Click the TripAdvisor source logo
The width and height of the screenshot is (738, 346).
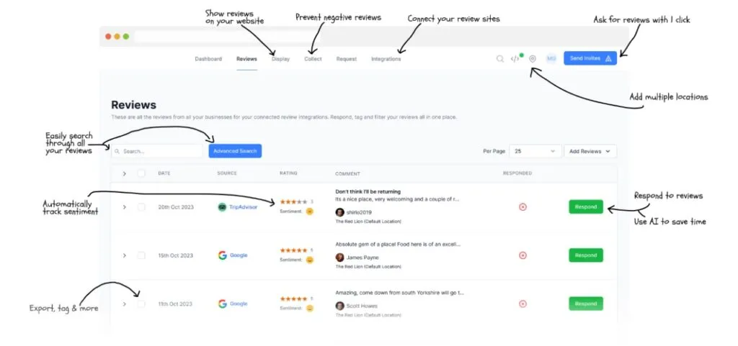pyautogui.click(x=223, y=207)
